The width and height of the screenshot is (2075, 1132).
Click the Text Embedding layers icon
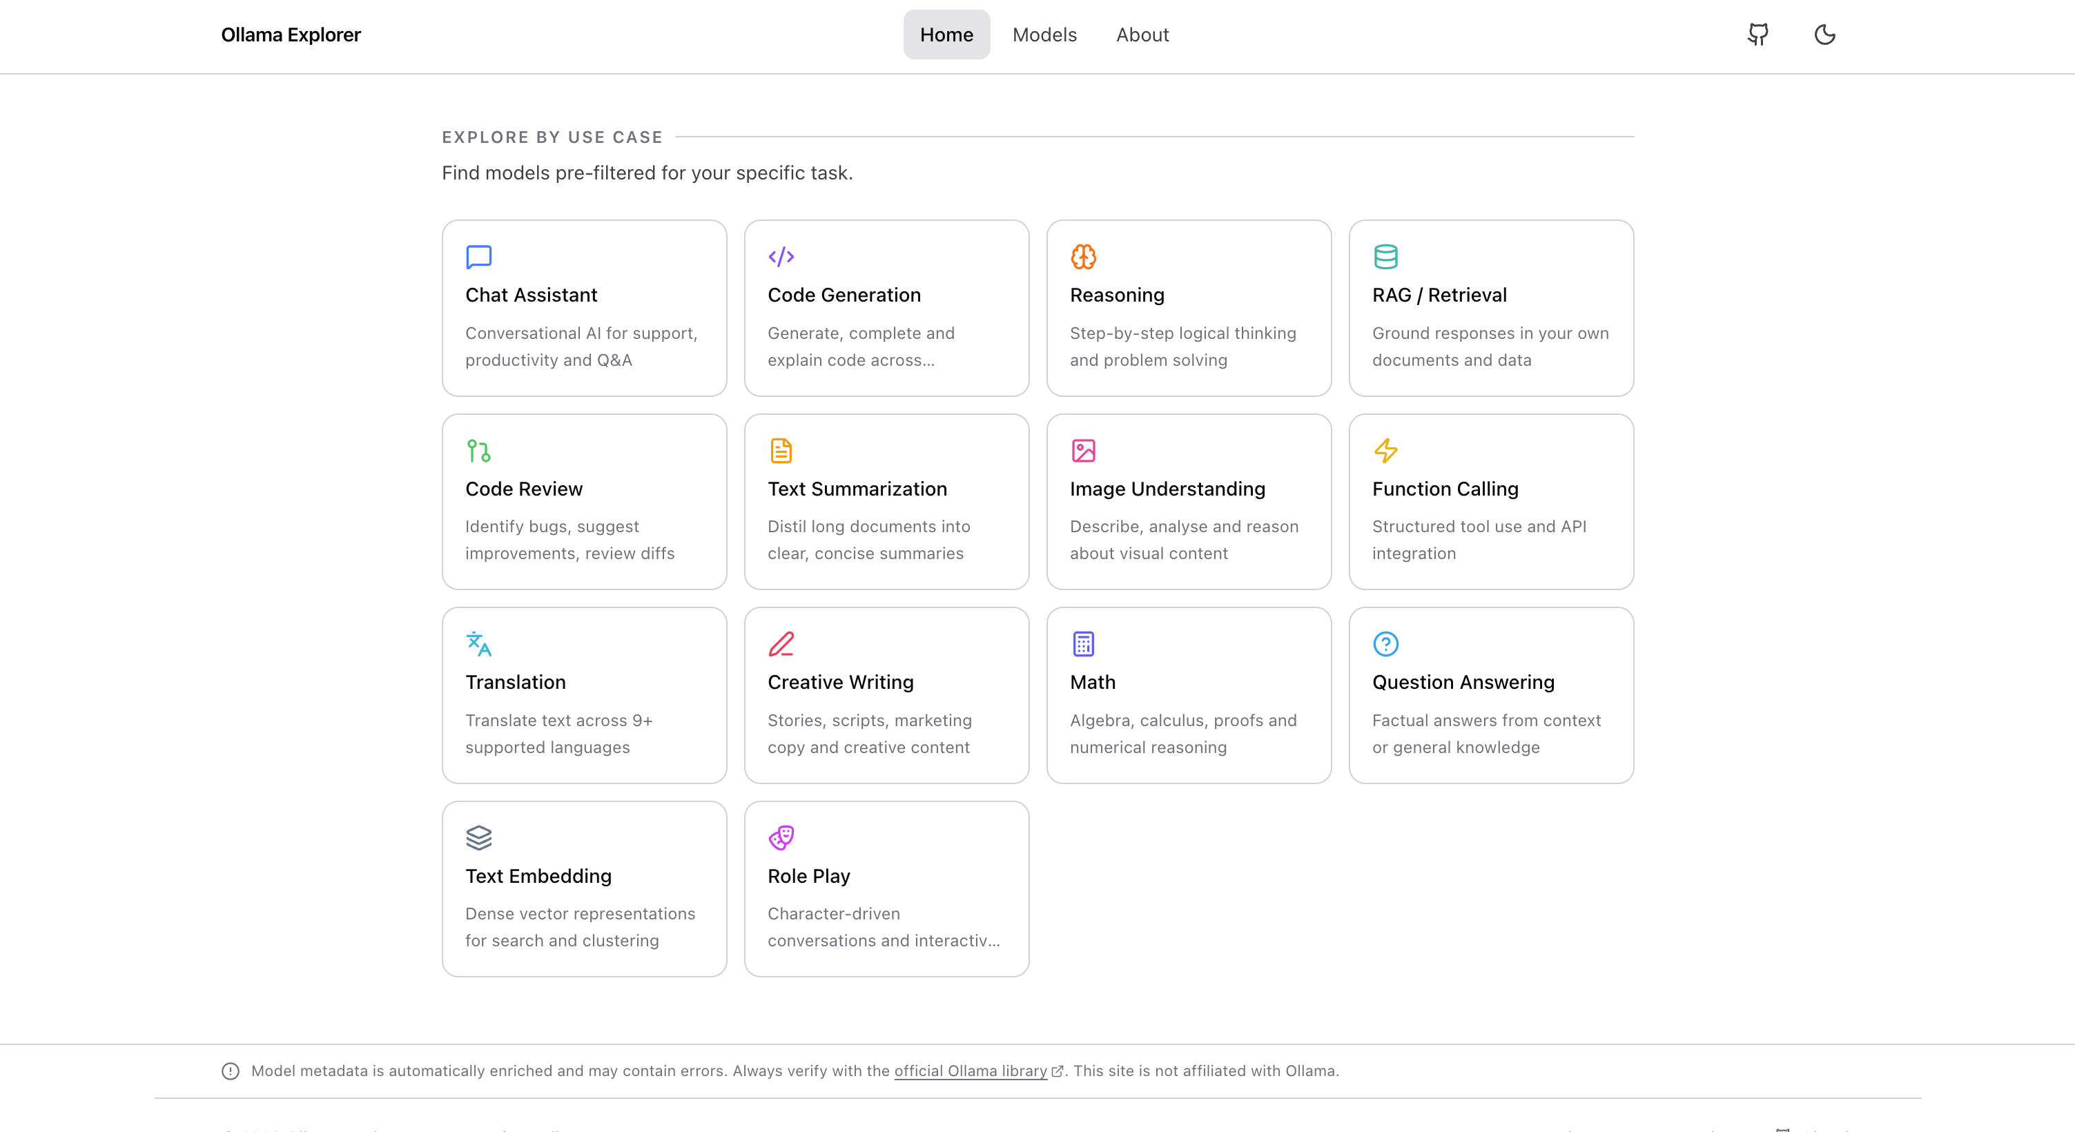478,837
